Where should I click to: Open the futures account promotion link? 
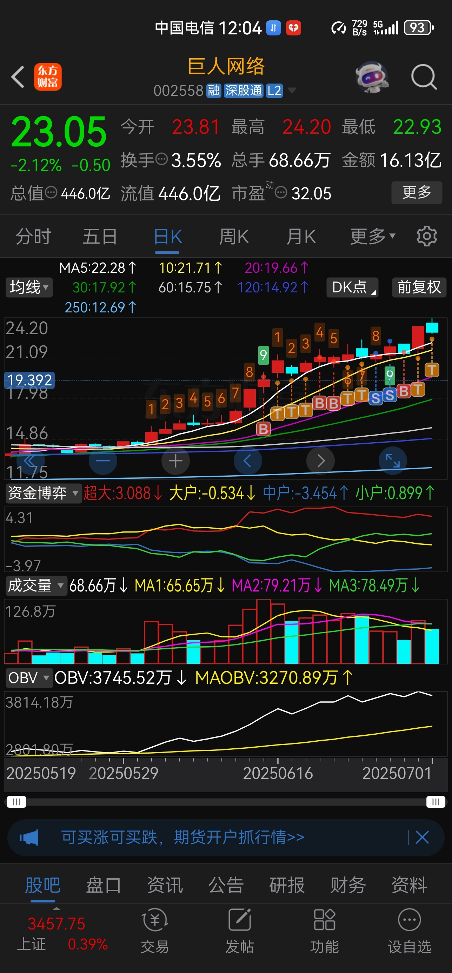183,838
